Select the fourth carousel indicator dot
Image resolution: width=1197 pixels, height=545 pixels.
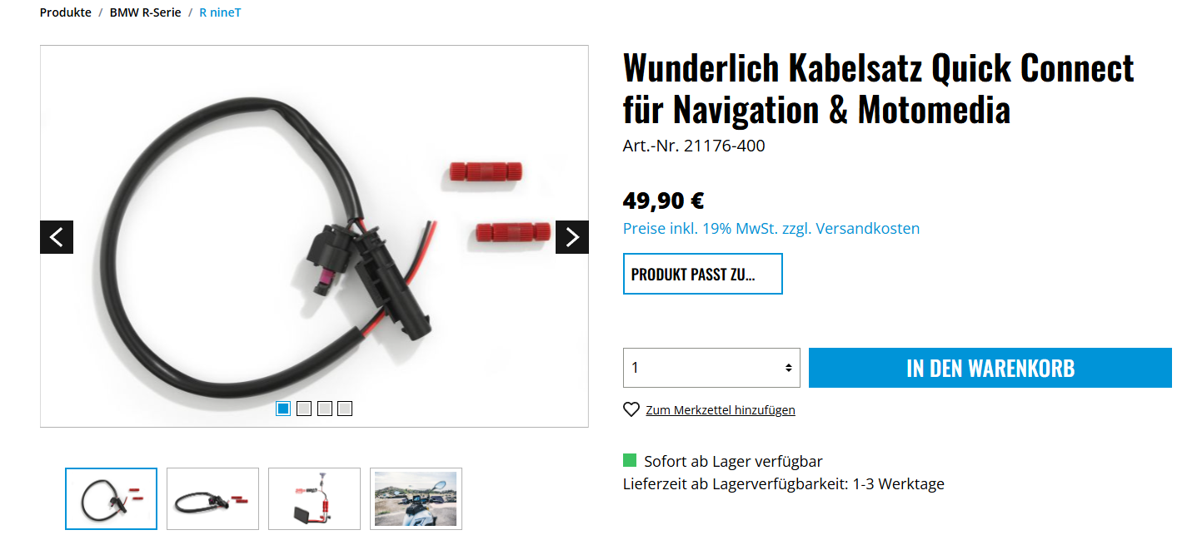point(345,409)
